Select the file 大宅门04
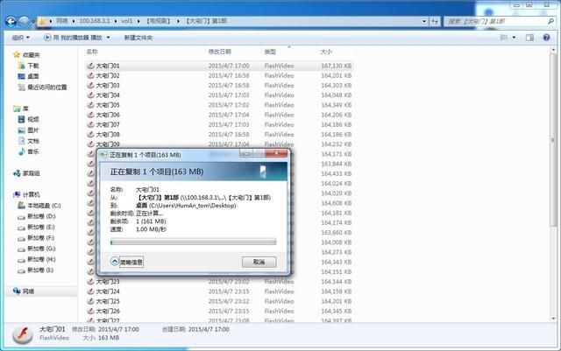 pyautogui.click(x=108, y=95)
